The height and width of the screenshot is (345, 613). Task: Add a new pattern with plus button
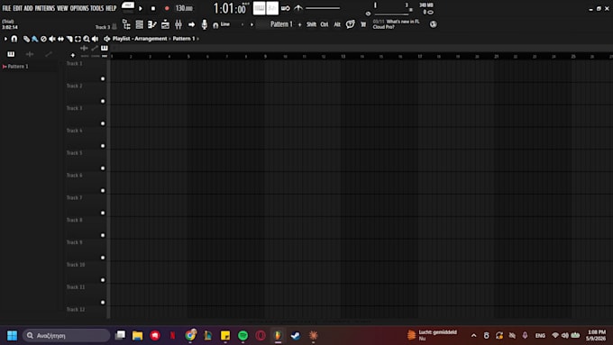click(300, 24)
